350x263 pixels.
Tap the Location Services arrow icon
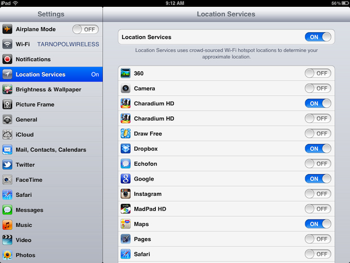pyautogui.click(x=7, y=74)
